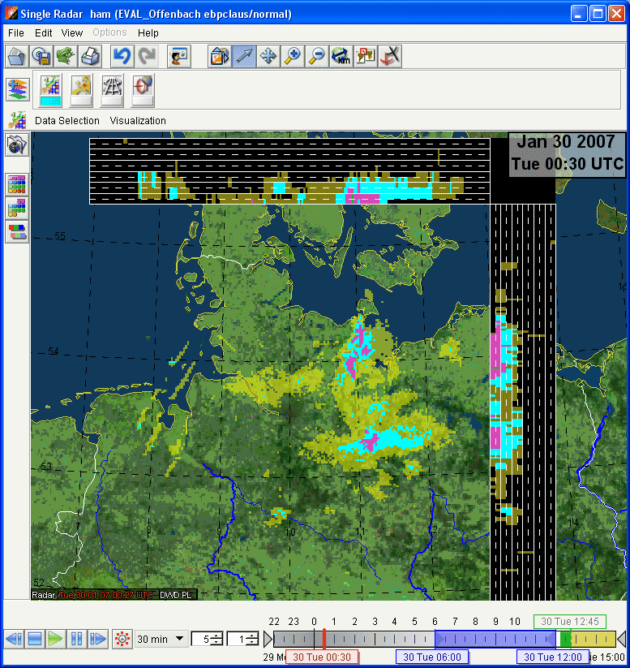The image size is (630, 668).
Task: Play the radar animation
Action: (55, 639)
